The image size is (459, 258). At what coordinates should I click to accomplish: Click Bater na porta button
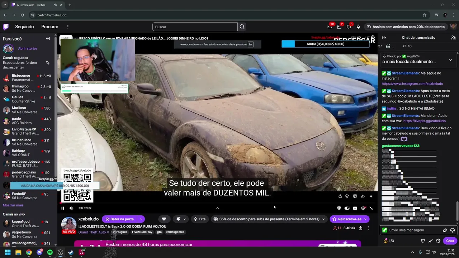pyautogui.click(x=119, y=219)
